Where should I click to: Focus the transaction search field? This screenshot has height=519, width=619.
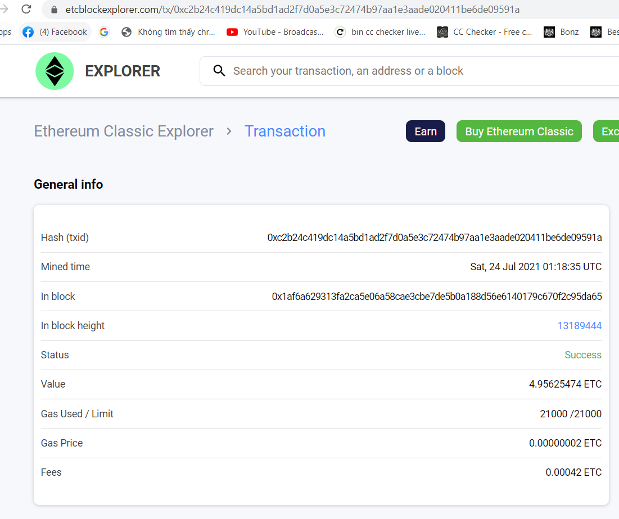coord(409,71)
